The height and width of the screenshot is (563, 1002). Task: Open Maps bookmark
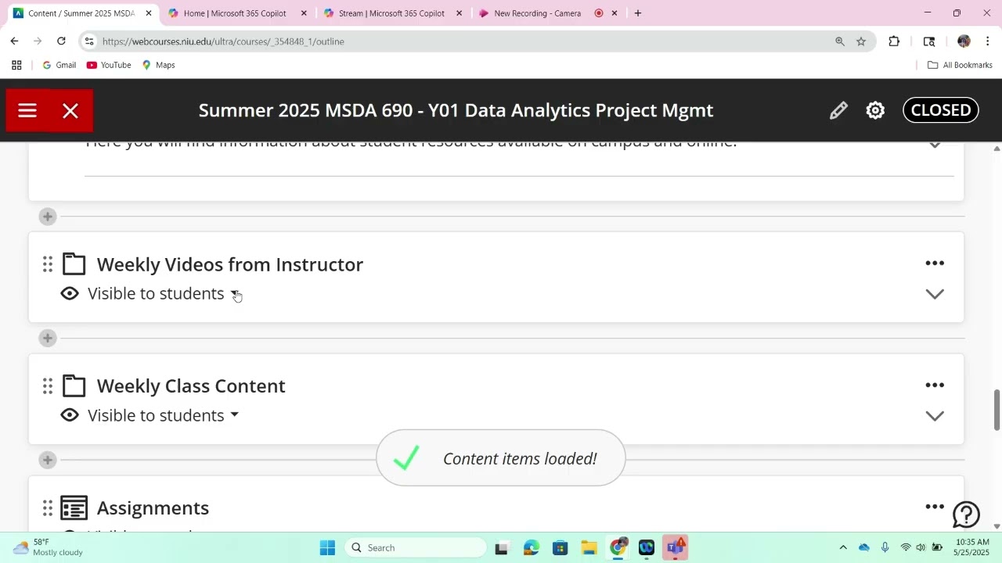158,65
